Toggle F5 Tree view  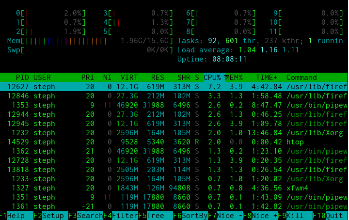click(x=156, y=216)
